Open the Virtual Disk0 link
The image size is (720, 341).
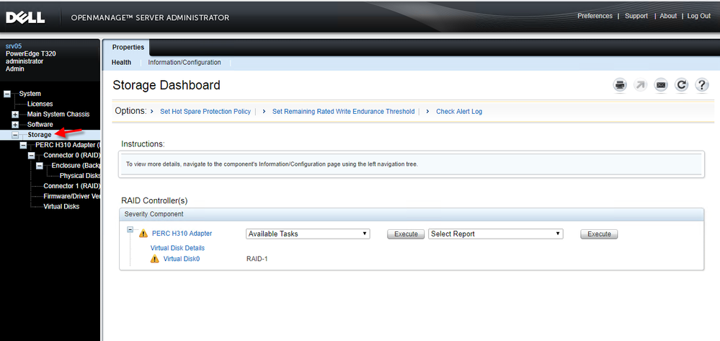point(182,259)
